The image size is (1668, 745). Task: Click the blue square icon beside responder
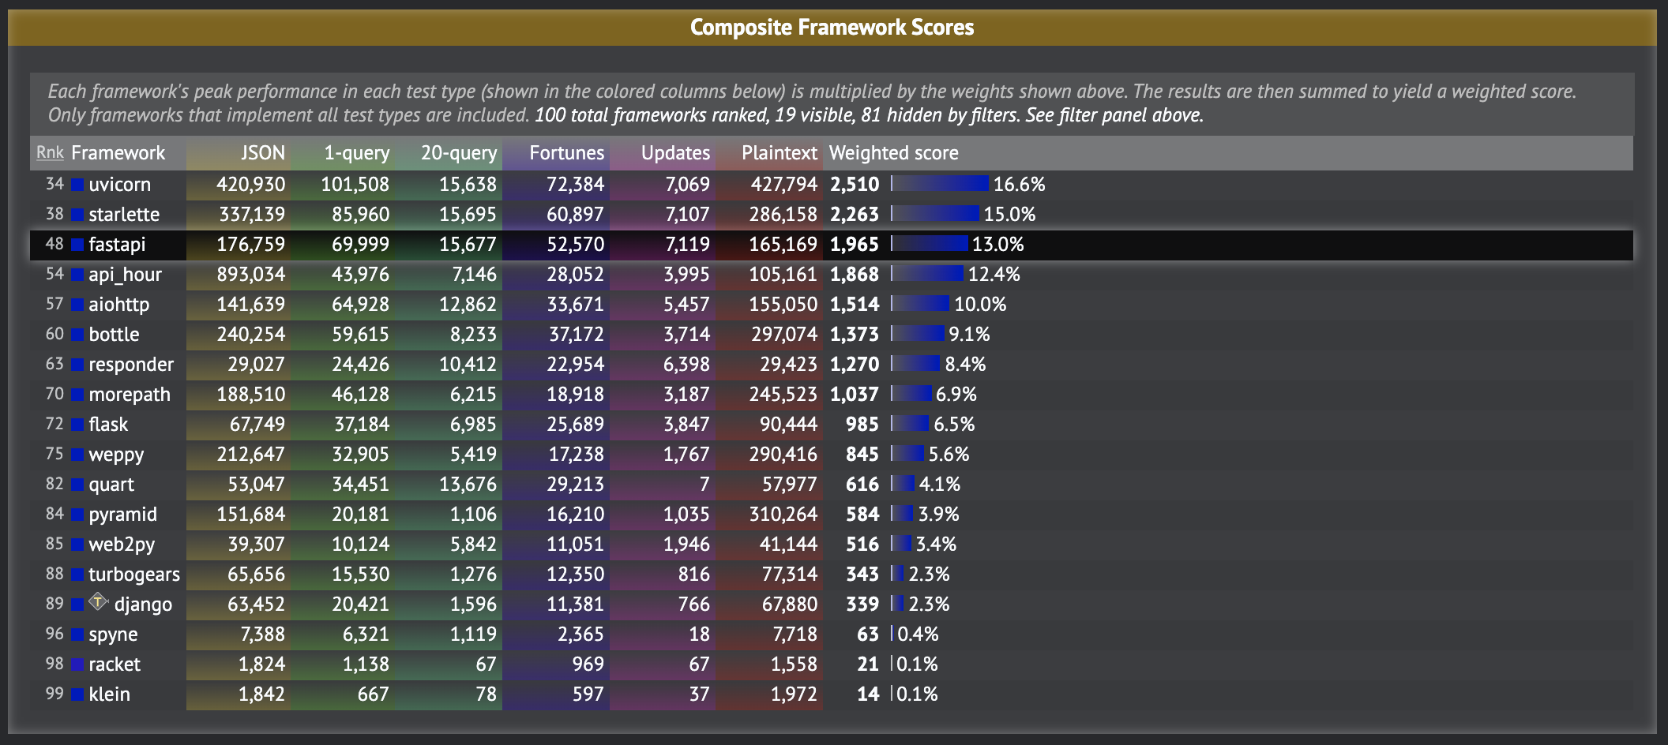(x=77, y=365)
